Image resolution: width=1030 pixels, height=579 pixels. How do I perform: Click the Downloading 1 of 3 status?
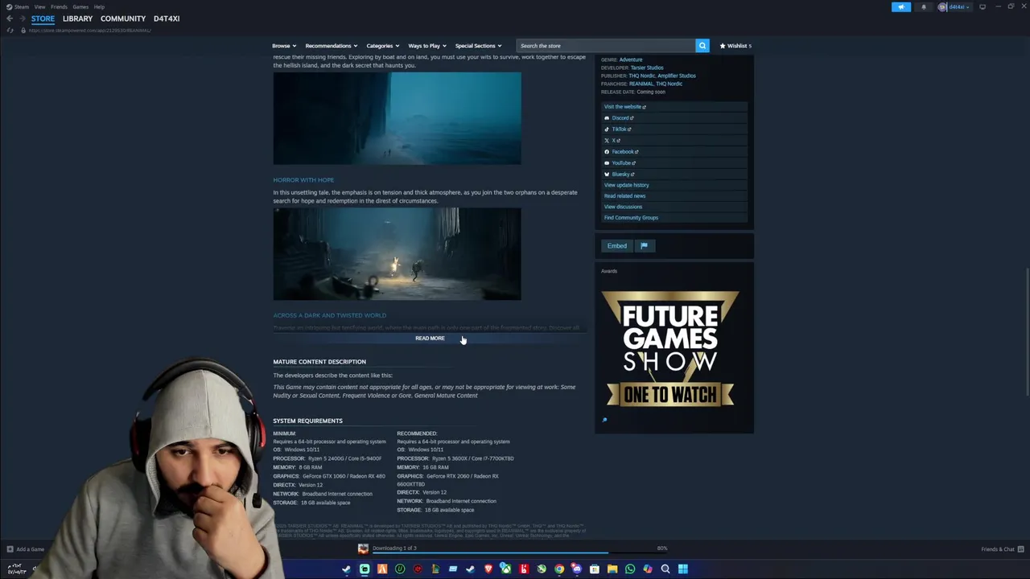(x=394, y=548)
